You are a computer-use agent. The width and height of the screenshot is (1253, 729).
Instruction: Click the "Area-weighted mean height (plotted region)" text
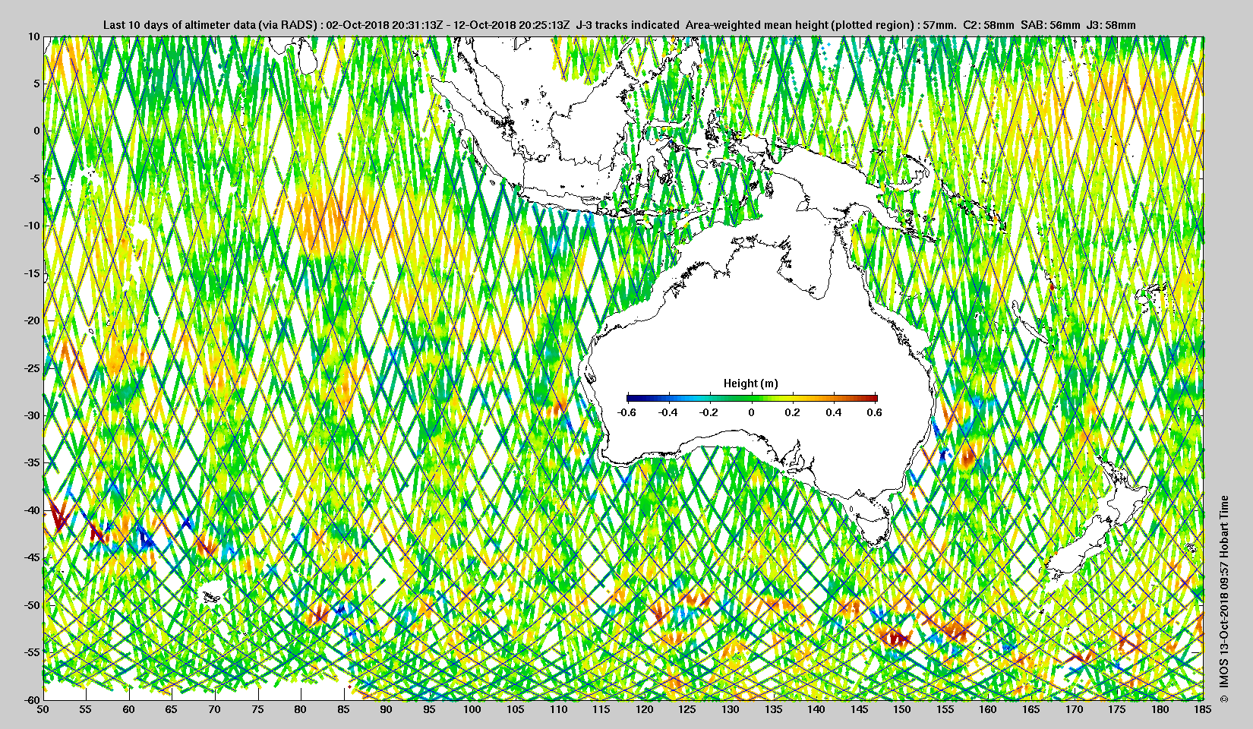point(800,25)
